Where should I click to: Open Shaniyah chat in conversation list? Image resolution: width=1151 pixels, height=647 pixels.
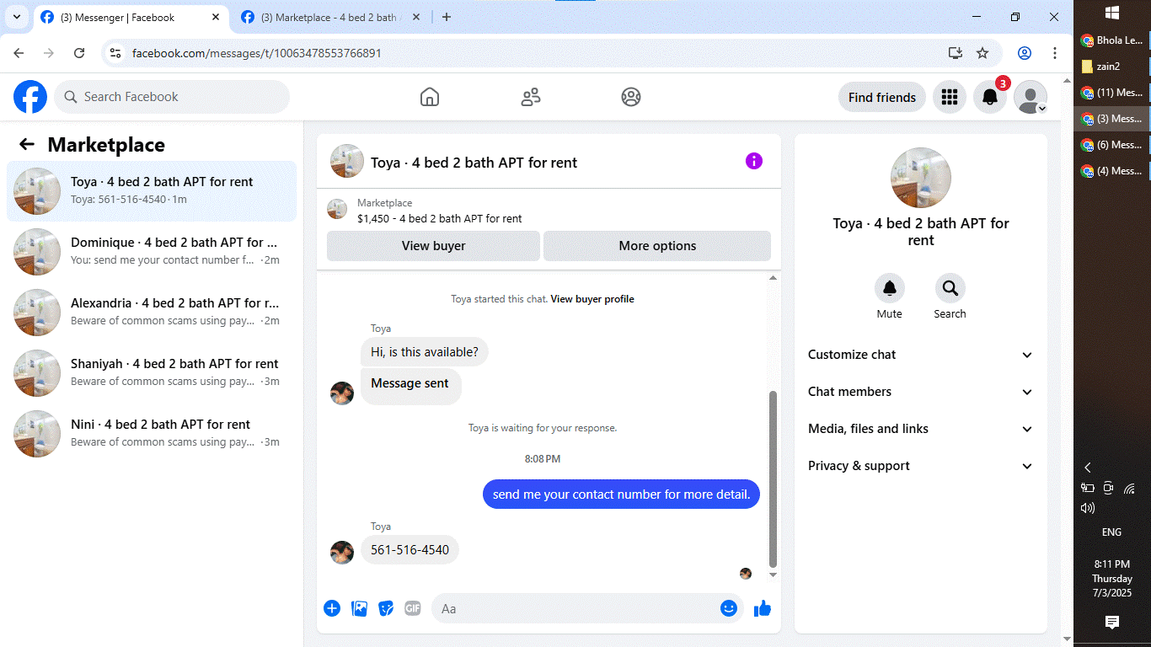[152, 373]
